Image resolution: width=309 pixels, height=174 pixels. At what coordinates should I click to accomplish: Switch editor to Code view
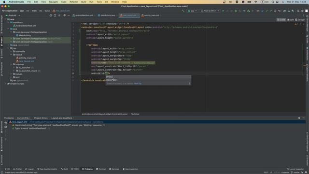click(281, 20)
